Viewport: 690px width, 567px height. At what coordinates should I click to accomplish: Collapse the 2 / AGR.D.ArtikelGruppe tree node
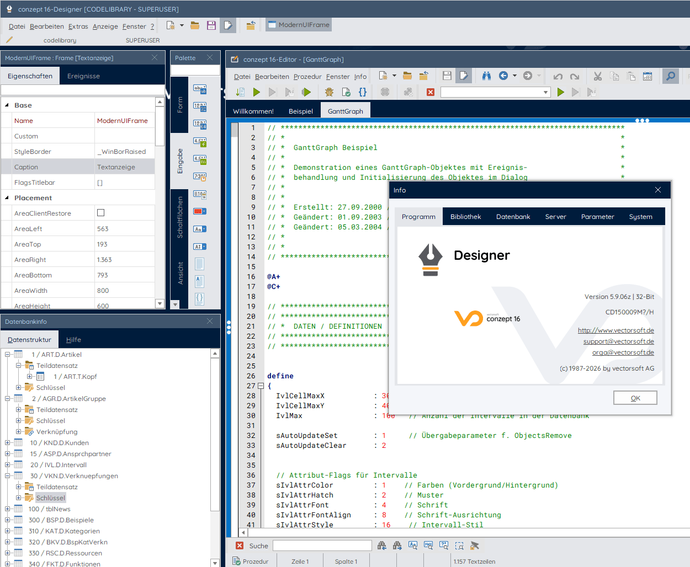pos(8,398)
